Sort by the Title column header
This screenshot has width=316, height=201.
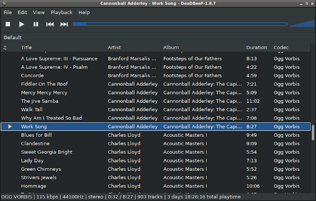click(26, 48)
